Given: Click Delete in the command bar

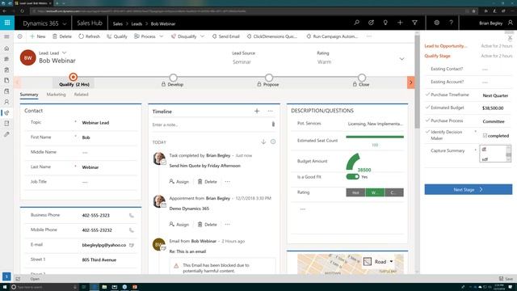Looking at the screenshot, I should pos(62,36).
